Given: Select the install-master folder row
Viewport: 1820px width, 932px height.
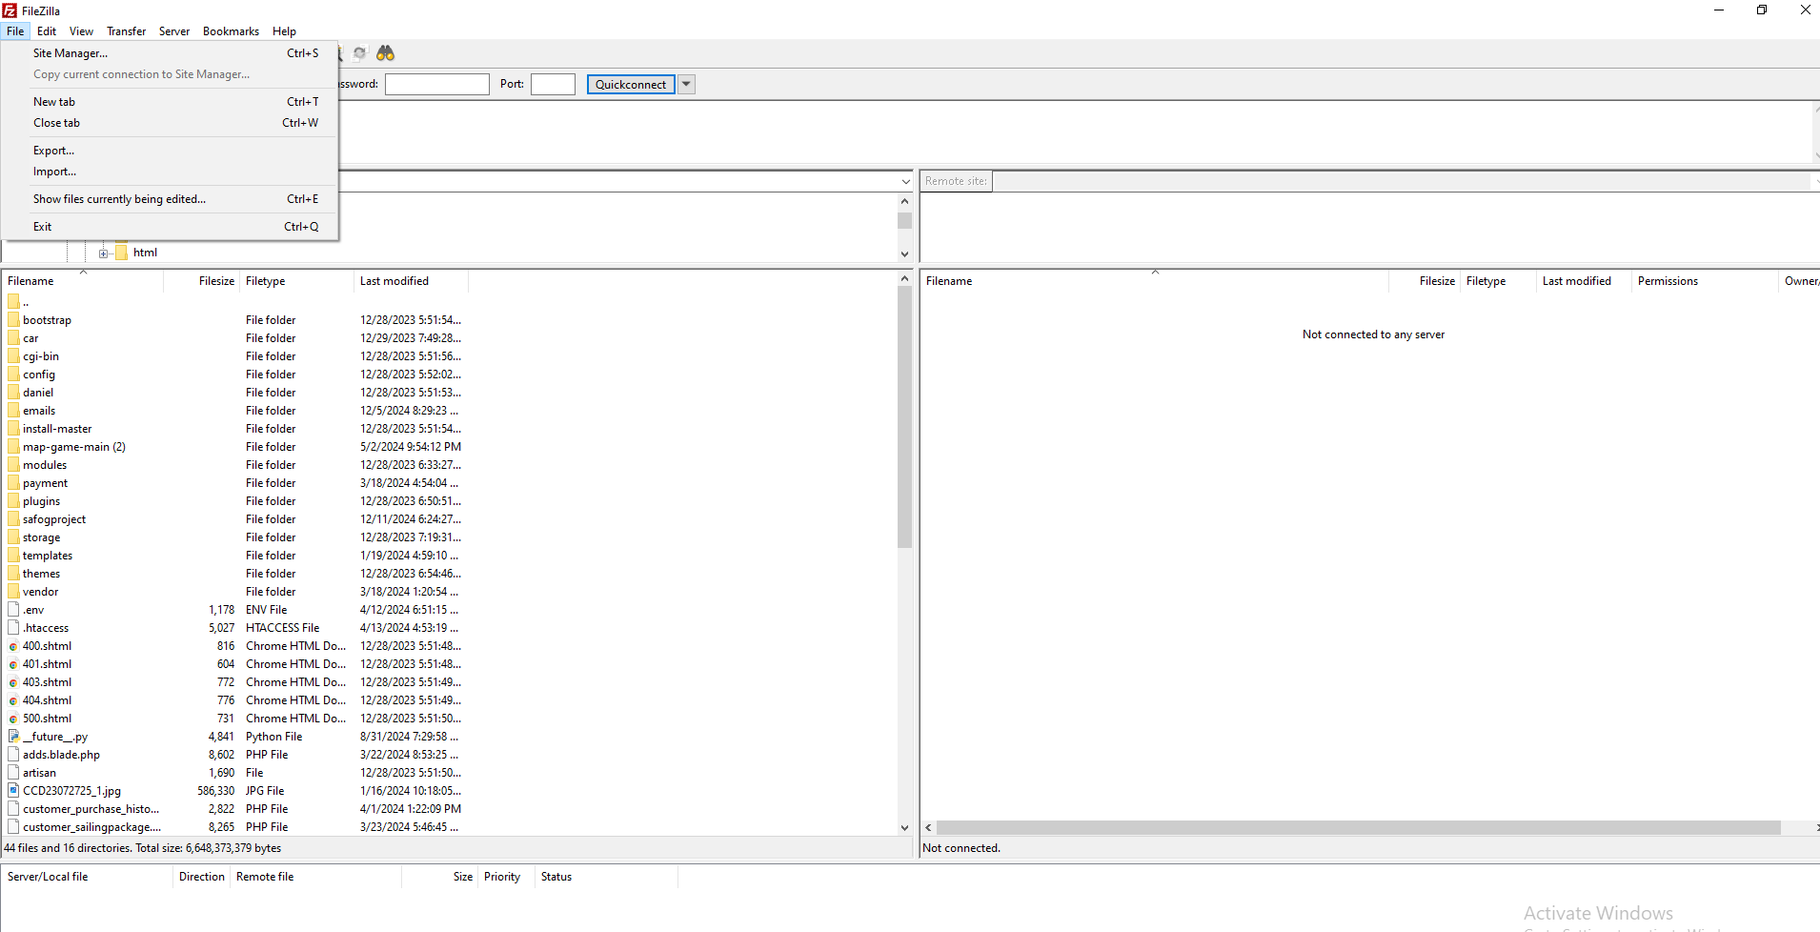Looking at the screenshot, I should click(234, 429).
